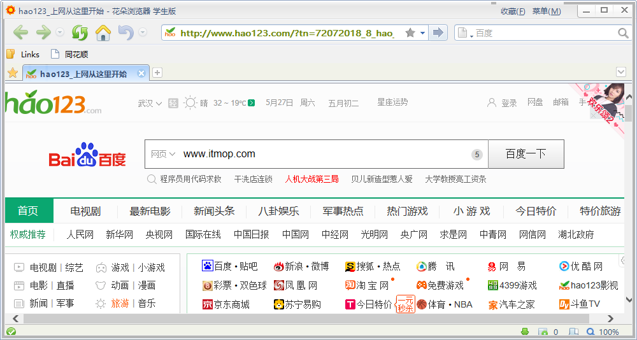Expand the address bar dropdown arrow
This screenshot has height=340, width=637.
click(422, 33)
